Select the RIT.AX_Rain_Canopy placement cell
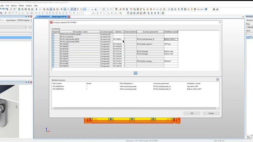253x142 pixels. 150,61
